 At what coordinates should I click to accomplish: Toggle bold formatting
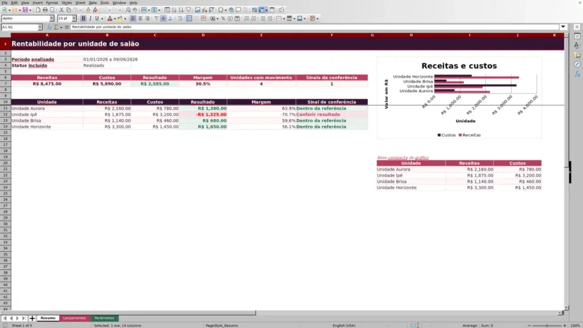coord(83,18)
